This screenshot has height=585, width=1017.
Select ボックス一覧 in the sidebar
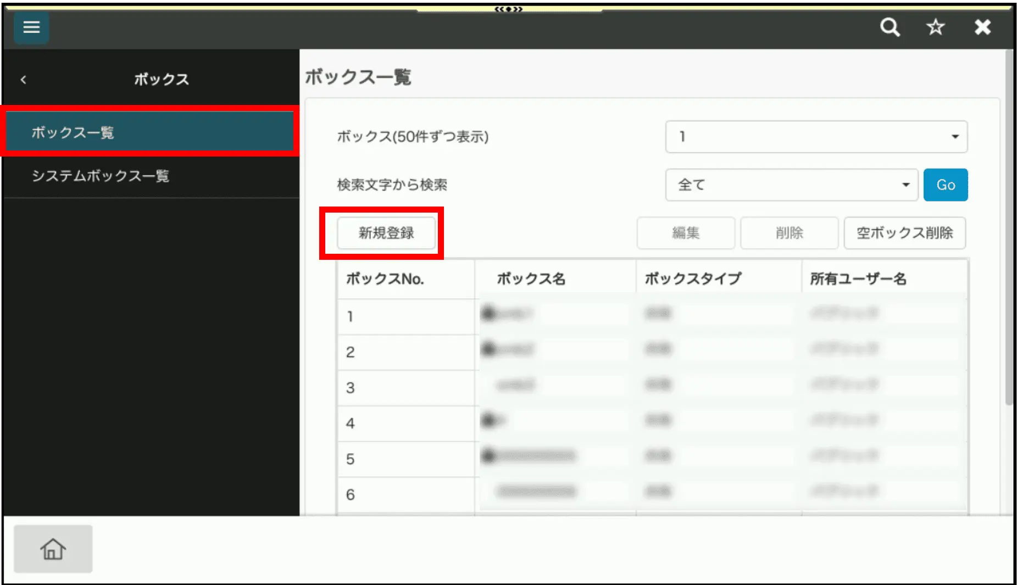pos(149,132)
